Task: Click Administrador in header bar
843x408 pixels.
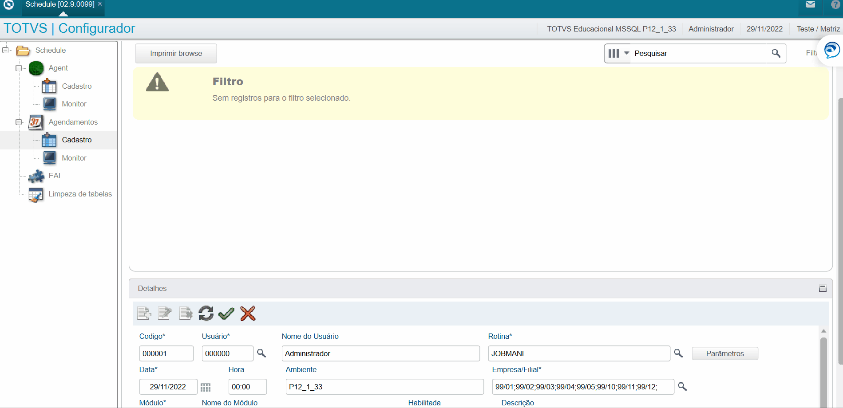Action: pyautogui.click(x=711, y=29)
